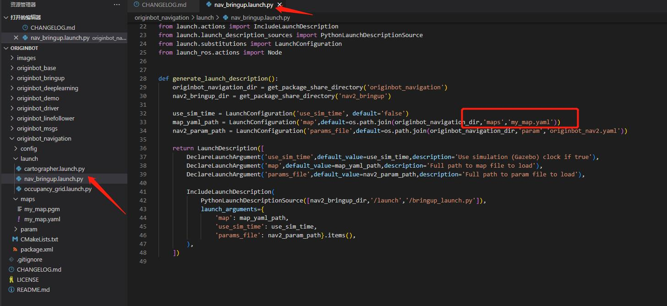
Task: Click launch segment in the breadcrumb
Action: pos(205,17)
